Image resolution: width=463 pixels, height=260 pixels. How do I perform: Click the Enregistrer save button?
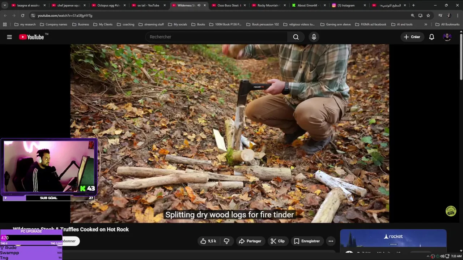point(307,241)
